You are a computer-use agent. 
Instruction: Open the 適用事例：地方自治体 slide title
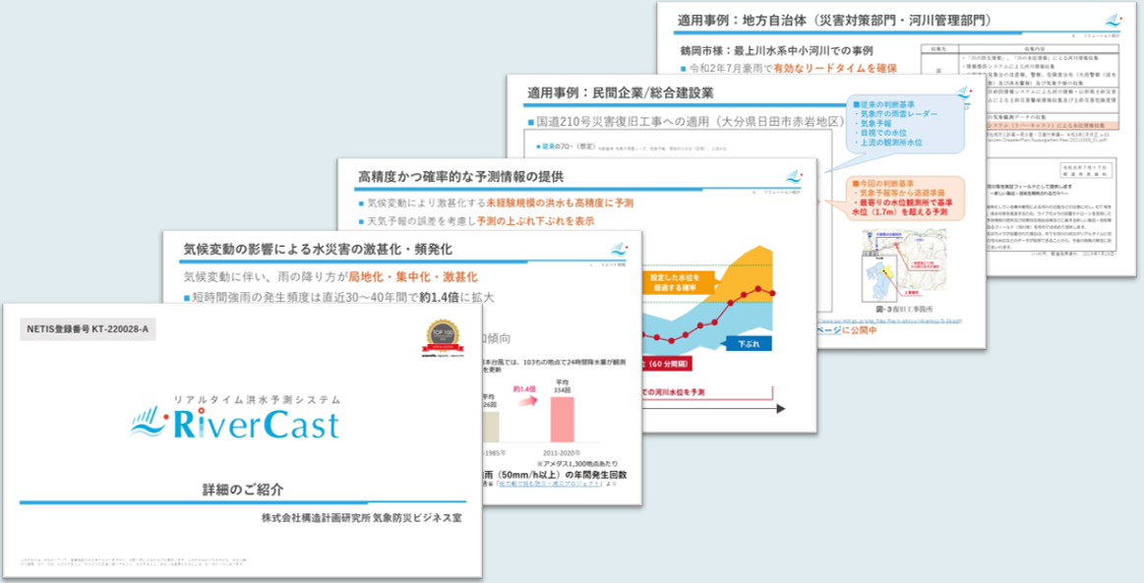point(834,21)
